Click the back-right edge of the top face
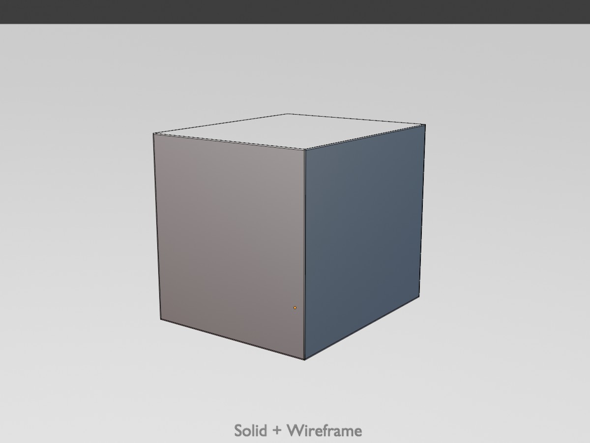Image resolution: width=590 pixels, height=443 pixels. click(356, 119)
